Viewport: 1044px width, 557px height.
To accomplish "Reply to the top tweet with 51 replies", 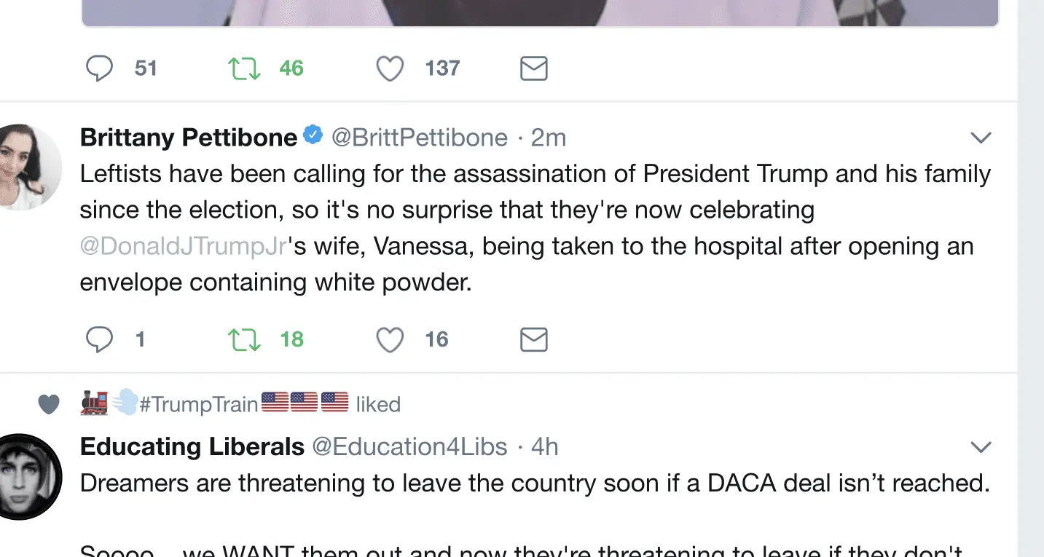I will (100, 68).
